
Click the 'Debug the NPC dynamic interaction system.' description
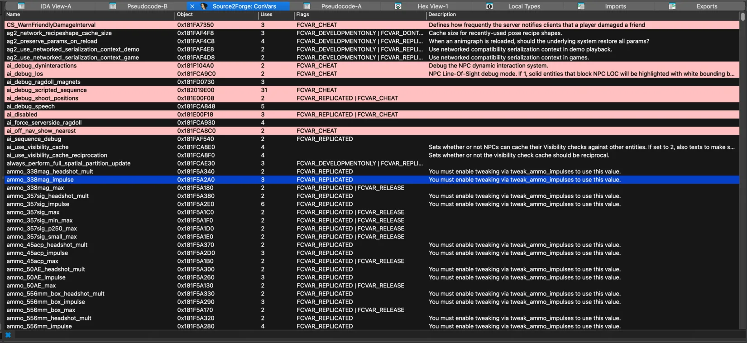tap(488, 66)
